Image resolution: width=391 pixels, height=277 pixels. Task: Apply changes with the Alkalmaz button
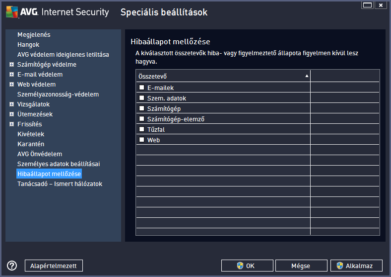[356, 266]
